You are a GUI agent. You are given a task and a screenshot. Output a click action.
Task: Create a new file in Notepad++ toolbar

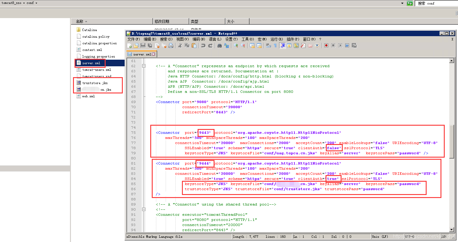[x=129, y=46]
